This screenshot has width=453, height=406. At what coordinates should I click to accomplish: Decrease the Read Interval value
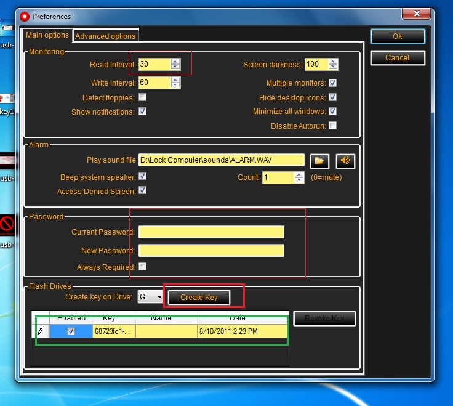click(175, 67)
